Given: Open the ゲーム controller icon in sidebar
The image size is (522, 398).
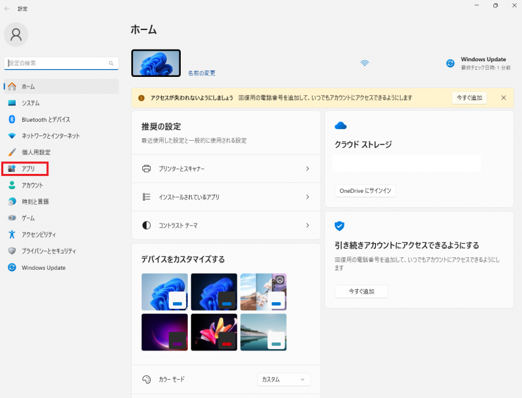Looking at the screenshot, I should pos(12,218).
